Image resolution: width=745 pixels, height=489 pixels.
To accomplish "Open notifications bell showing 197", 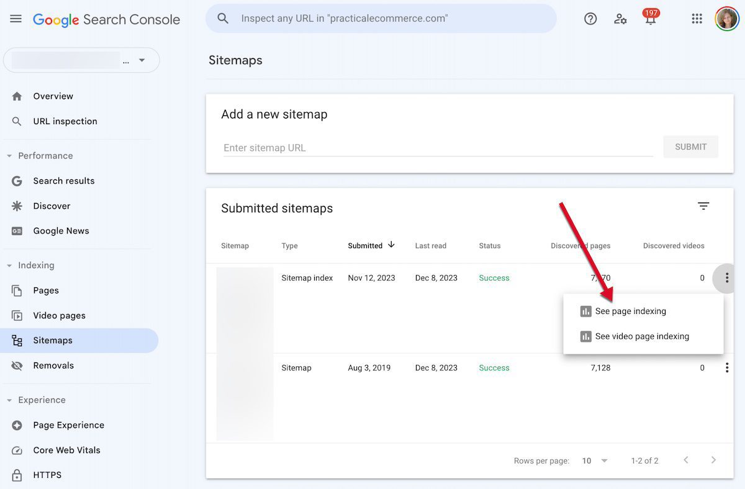I will [650, 17].
